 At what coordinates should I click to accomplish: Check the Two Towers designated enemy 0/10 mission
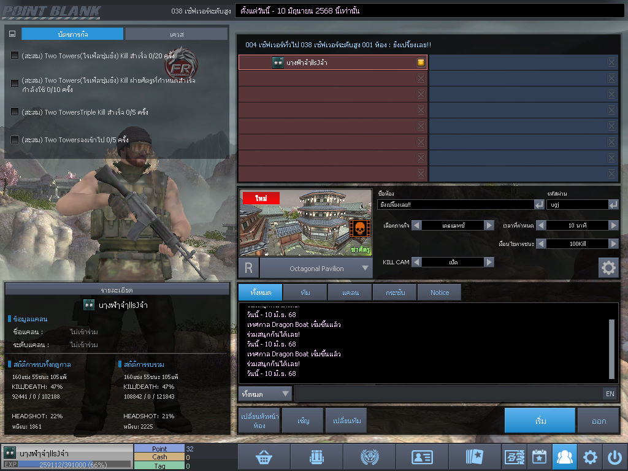click(x=15, y=83)
